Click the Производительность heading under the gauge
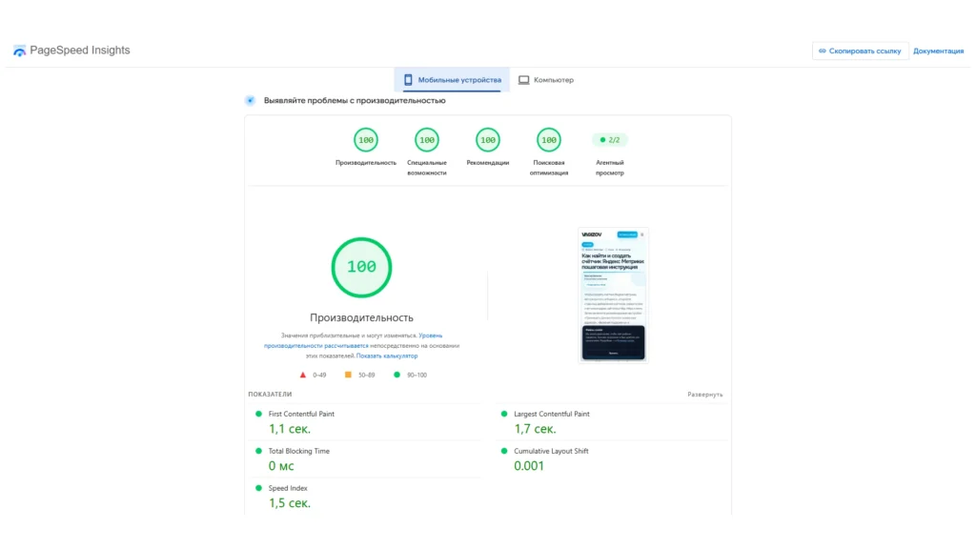 [x=361, y=318]
